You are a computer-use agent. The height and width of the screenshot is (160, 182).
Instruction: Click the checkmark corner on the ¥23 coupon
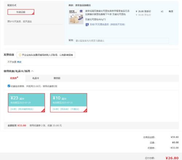pyautogui.click(x=43, y=111)
